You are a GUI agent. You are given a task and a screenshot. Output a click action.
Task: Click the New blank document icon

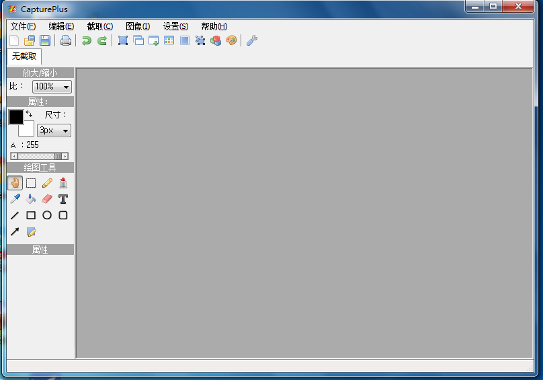(x=14, y=40)
